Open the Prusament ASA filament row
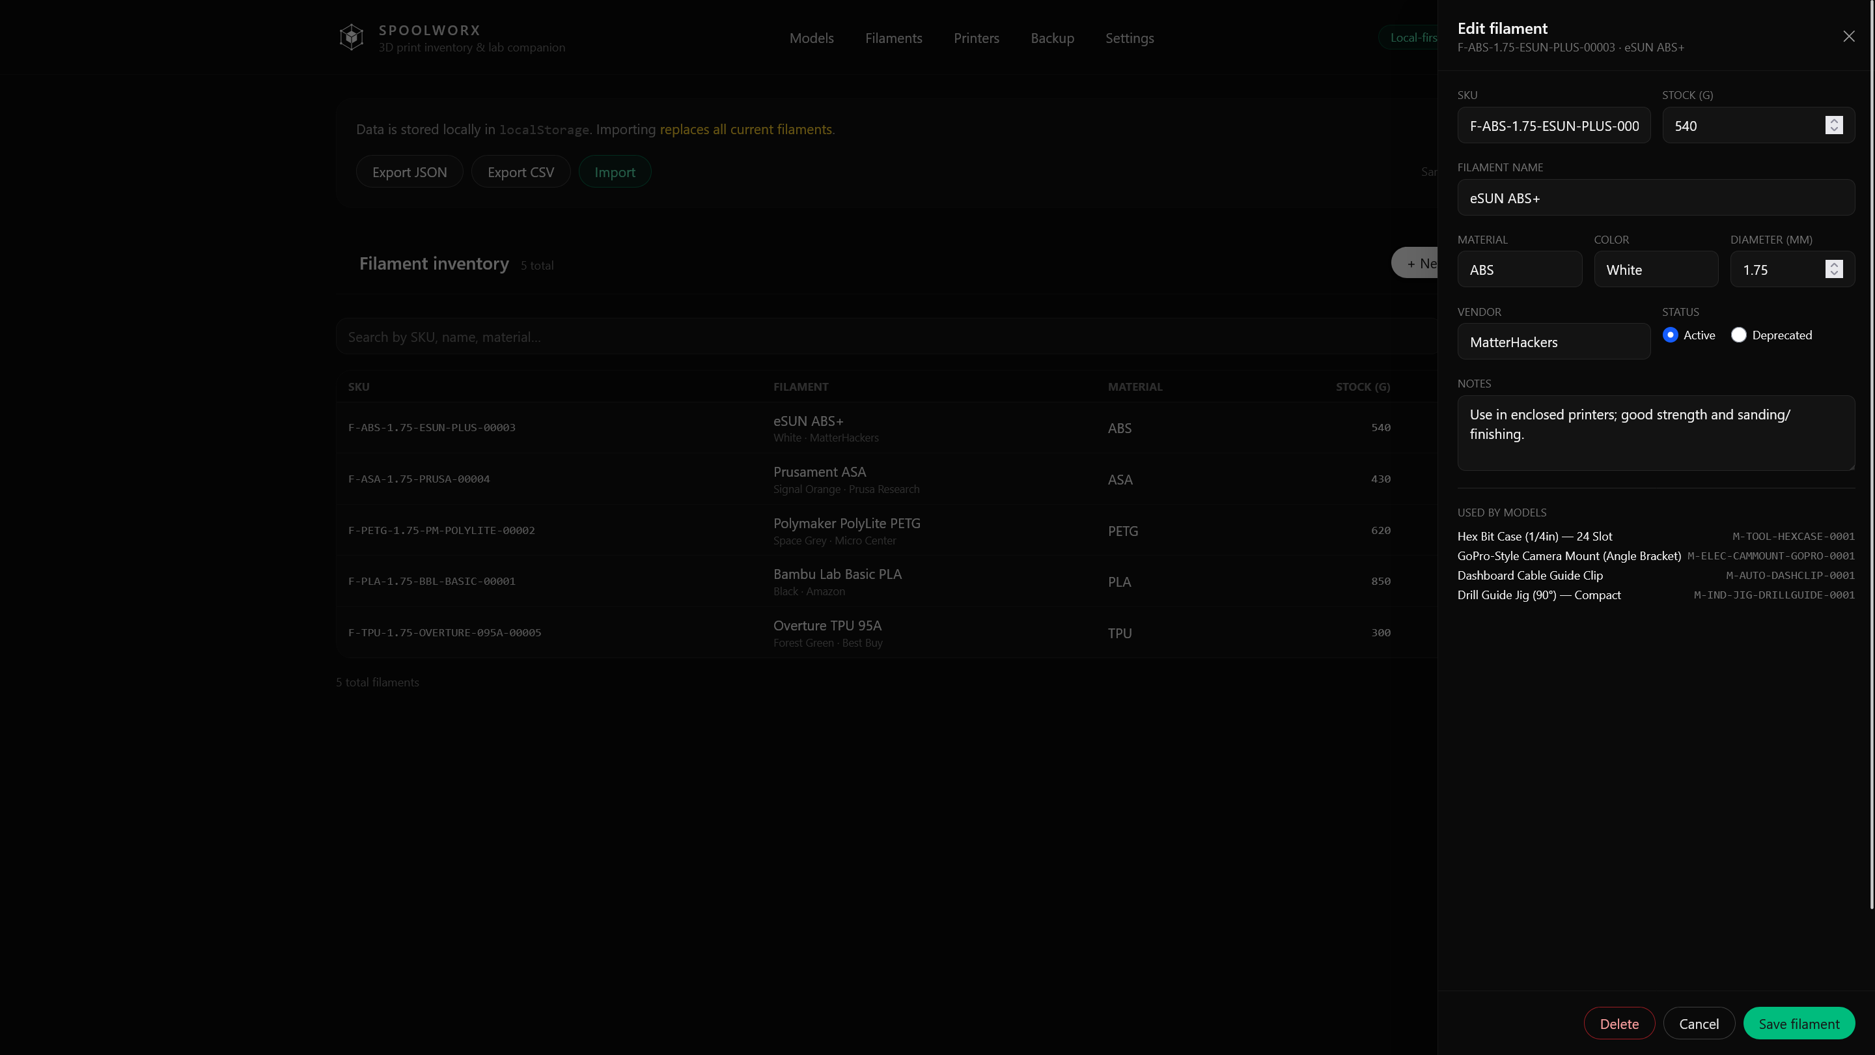1875x1055 pixels. coord(820,479)
